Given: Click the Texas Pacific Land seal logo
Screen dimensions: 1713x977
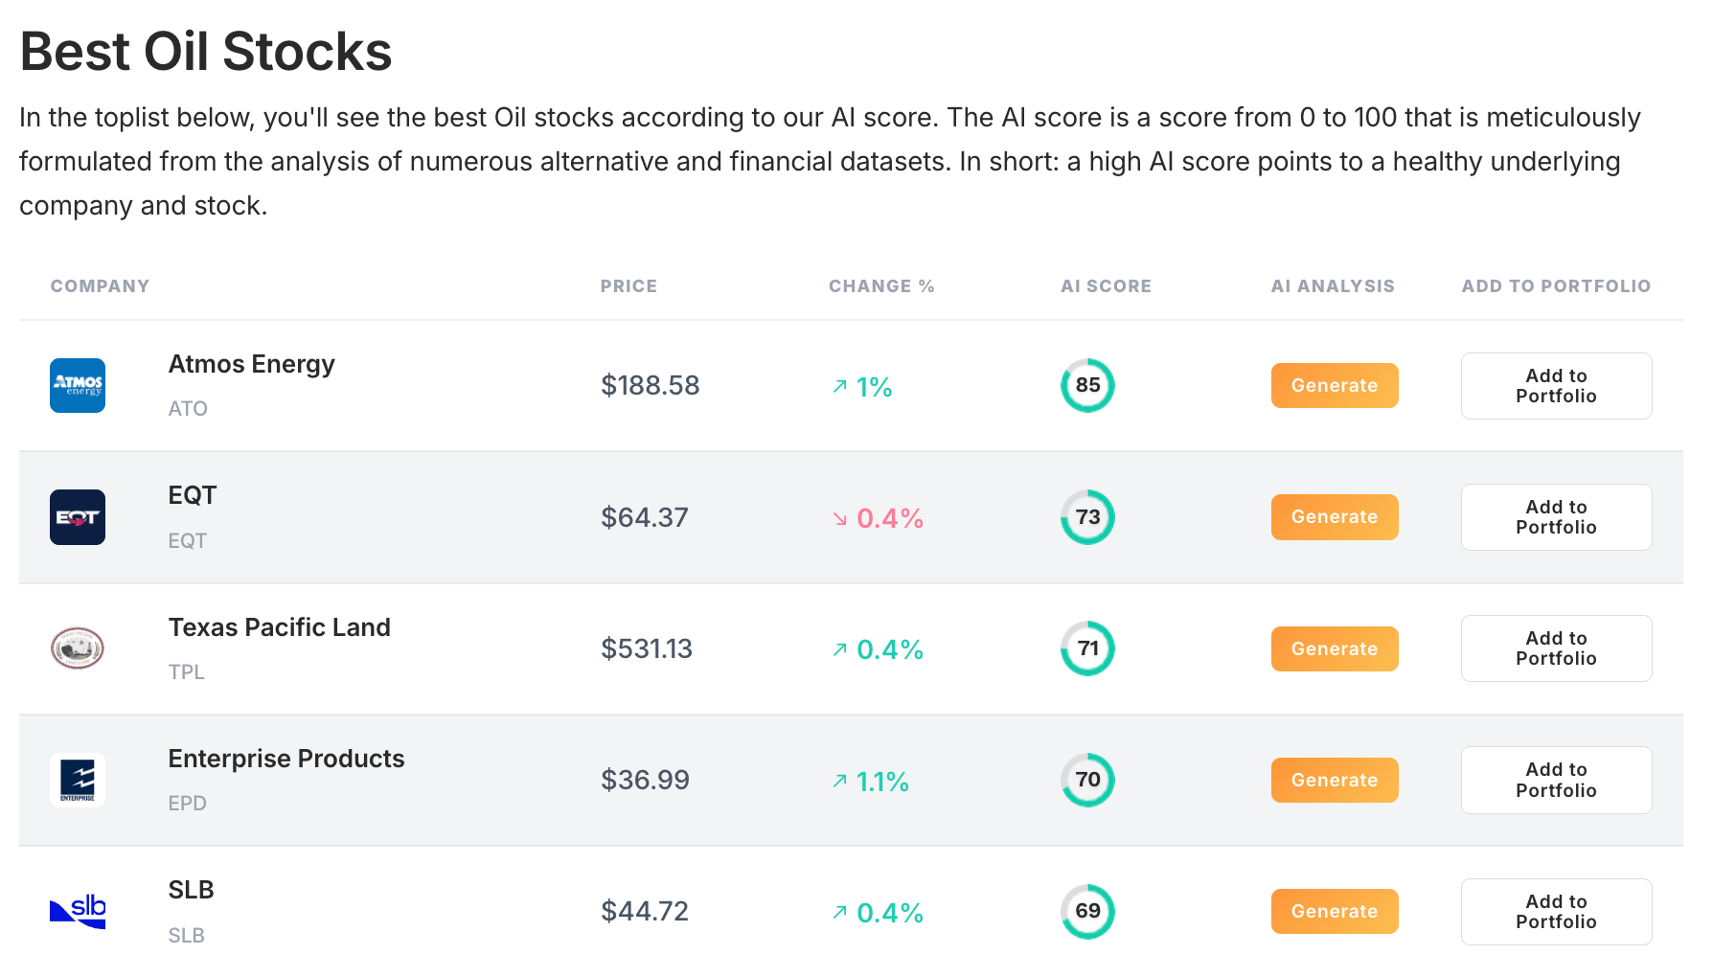Looking at the screenshot, I should [x=78, y=648].
